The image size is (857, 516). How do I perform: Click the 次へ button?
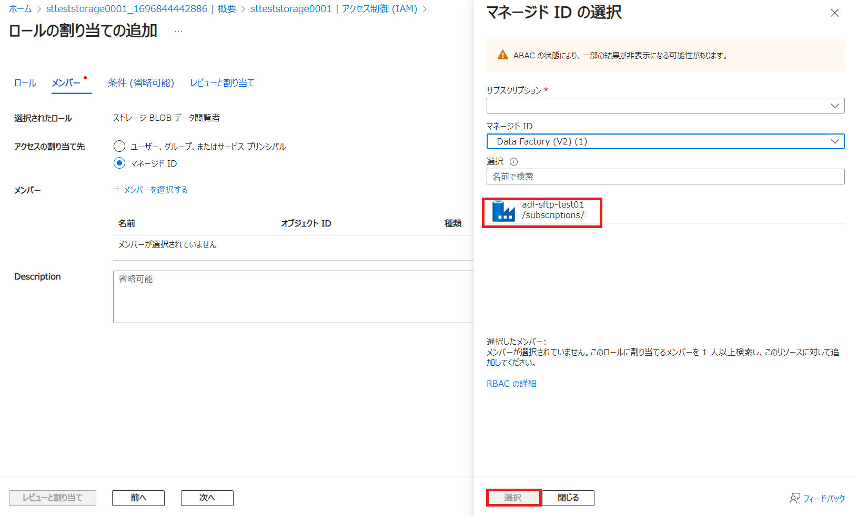(x=207, y=498)
